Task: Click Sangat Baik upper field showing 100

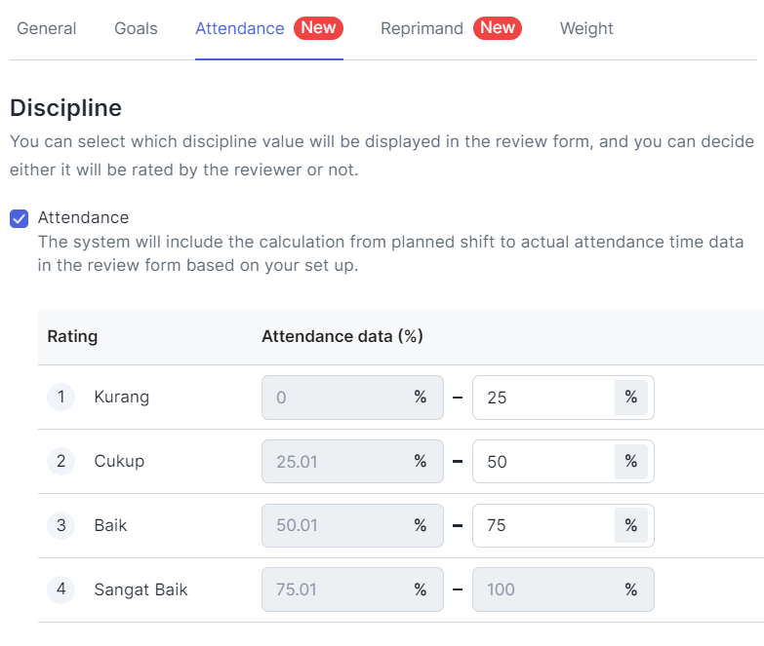Action: pos(563,589)
